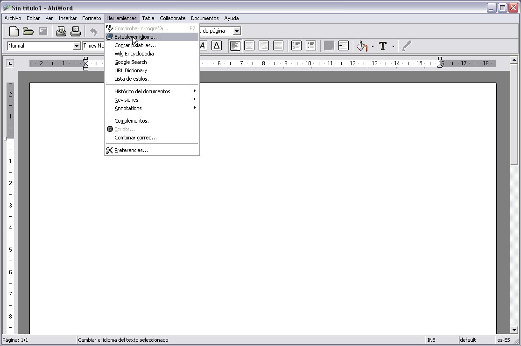The image size is (521, 346).
Task: Click the paint bucket highlight color icon
Action: [x=362, y=46]
